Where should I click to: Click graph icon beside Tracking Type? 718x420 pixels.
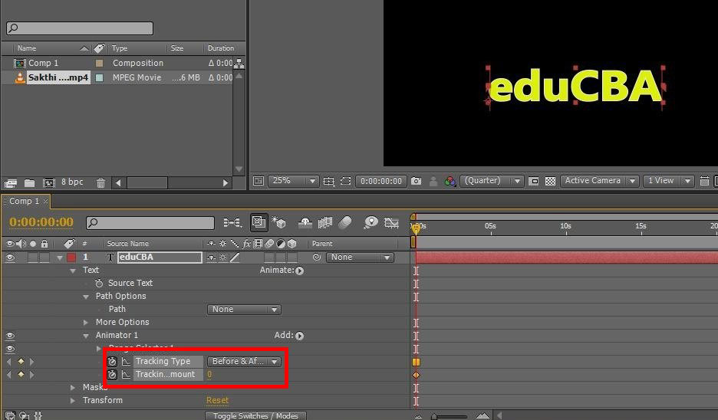click(x=126, y=362)
